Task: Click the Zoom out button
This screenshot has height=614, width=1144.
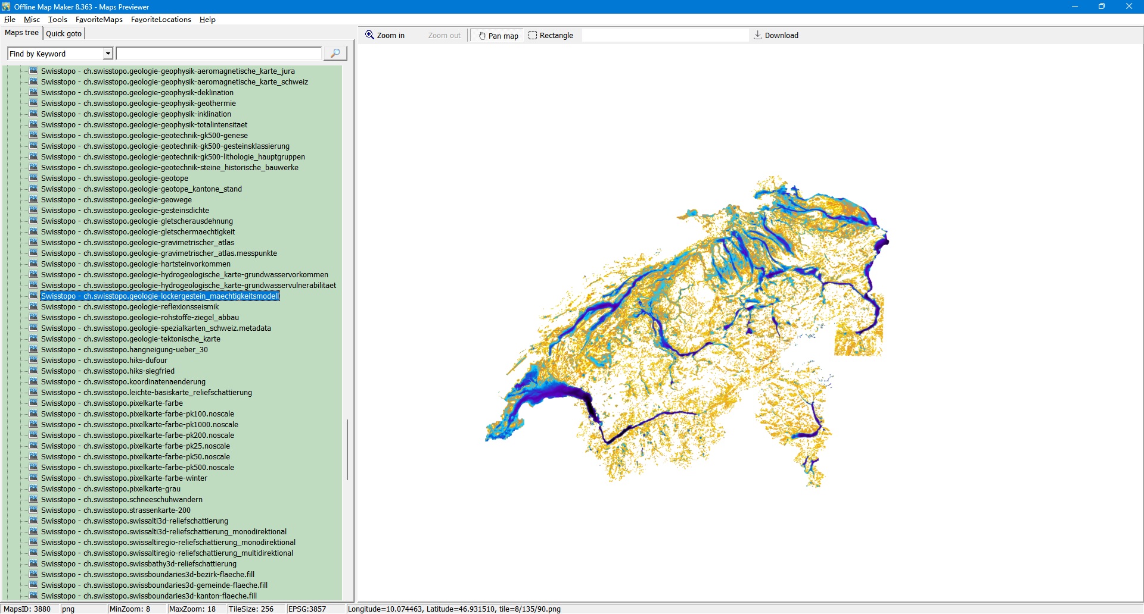Action: (x=444, y=36)
